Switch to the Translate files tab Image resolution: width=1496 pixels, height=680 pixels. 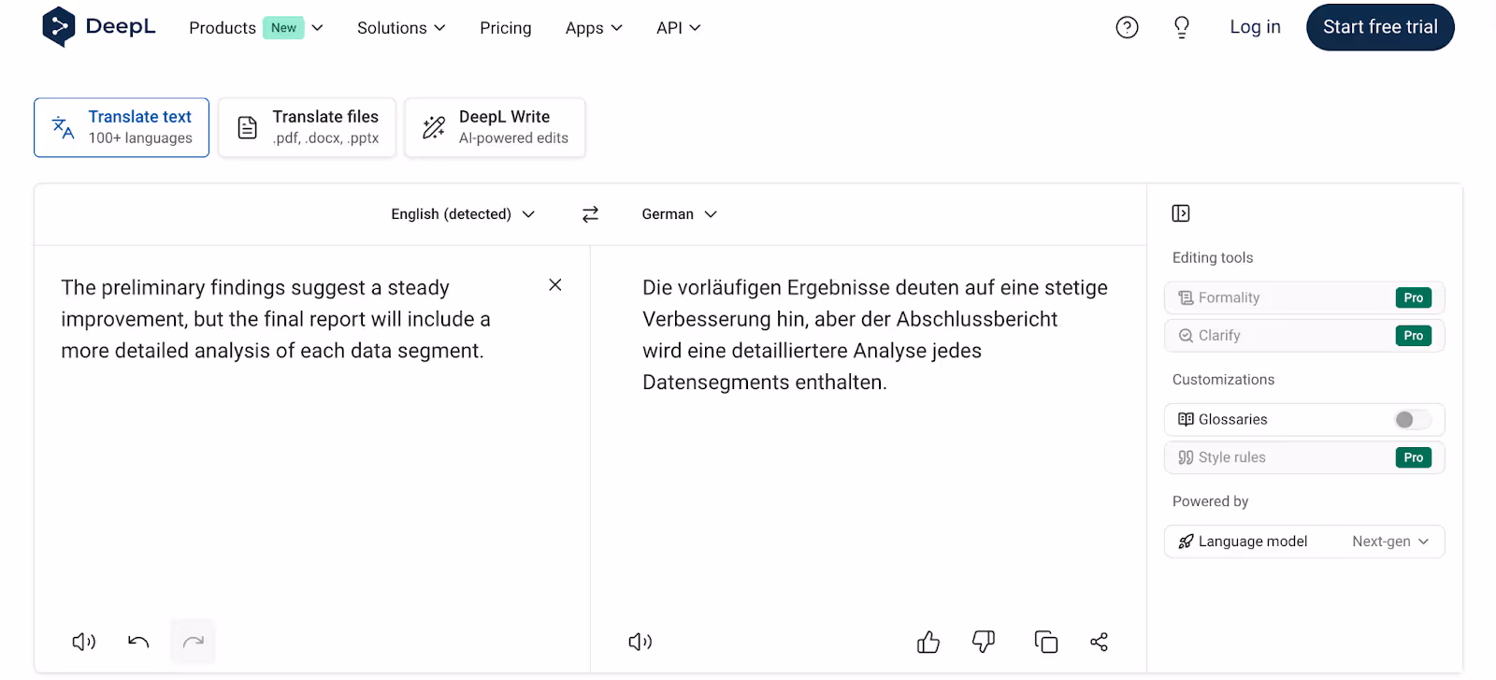[x=307, y=127]
